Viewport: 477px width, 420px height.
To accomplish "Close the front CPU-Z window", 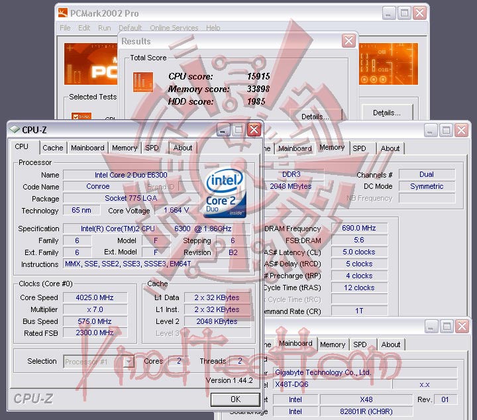I will click(x=254, y=130).
